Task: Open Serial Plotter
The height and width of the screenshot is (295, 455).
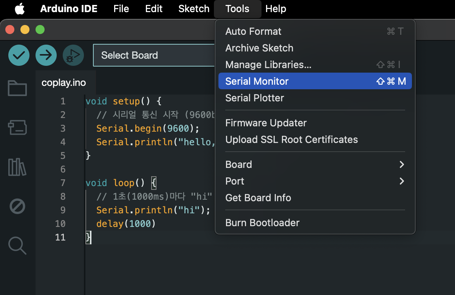Action: (315, 98)
